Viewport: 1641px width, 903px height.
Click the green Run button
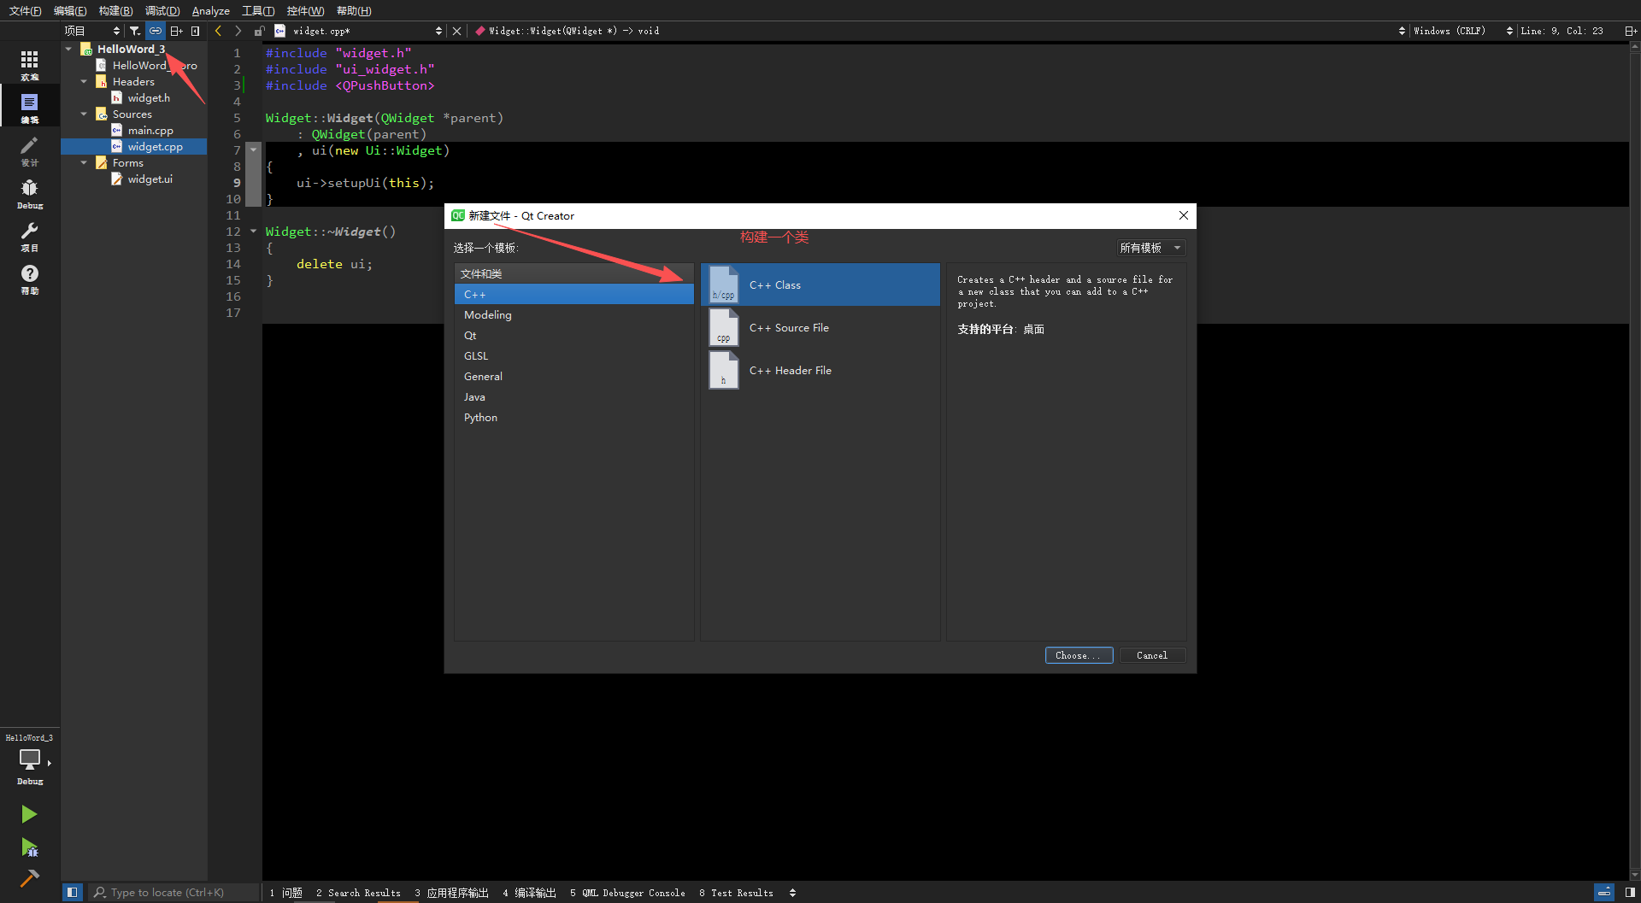tap(29, 814)
